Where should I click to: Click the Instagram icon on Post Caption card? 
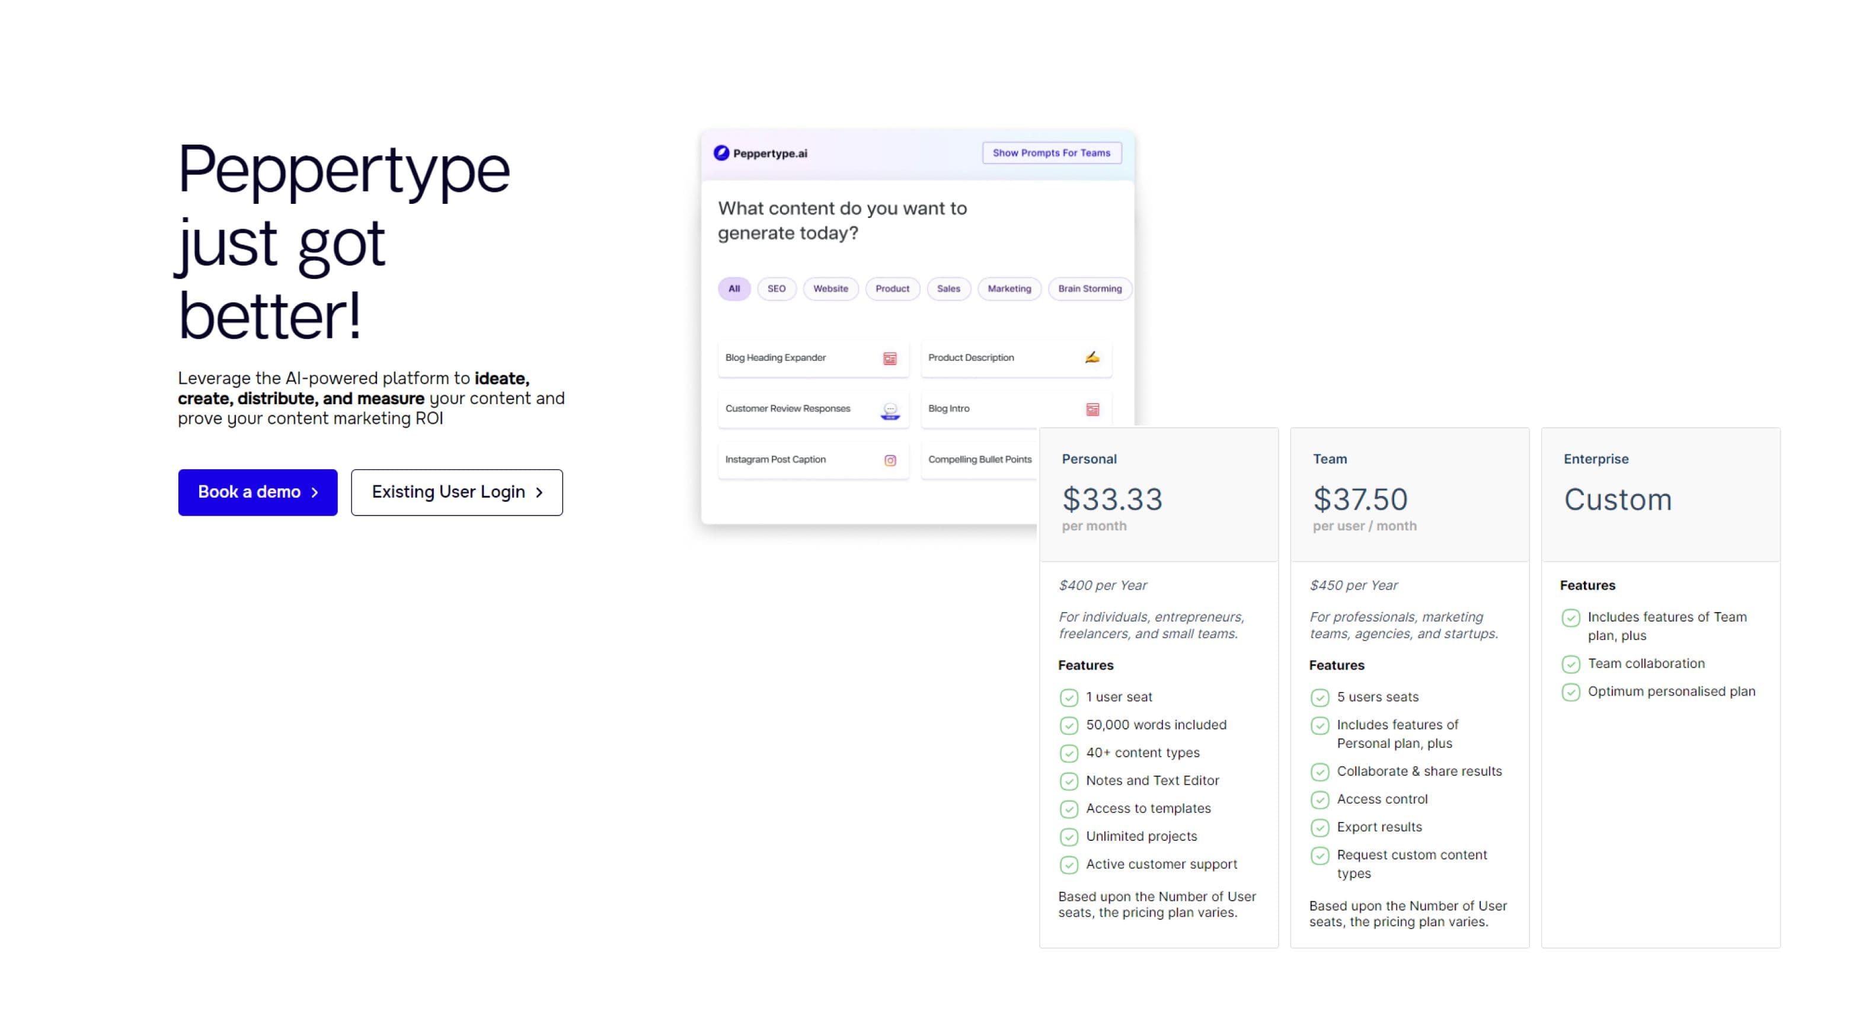click(890, 460)
